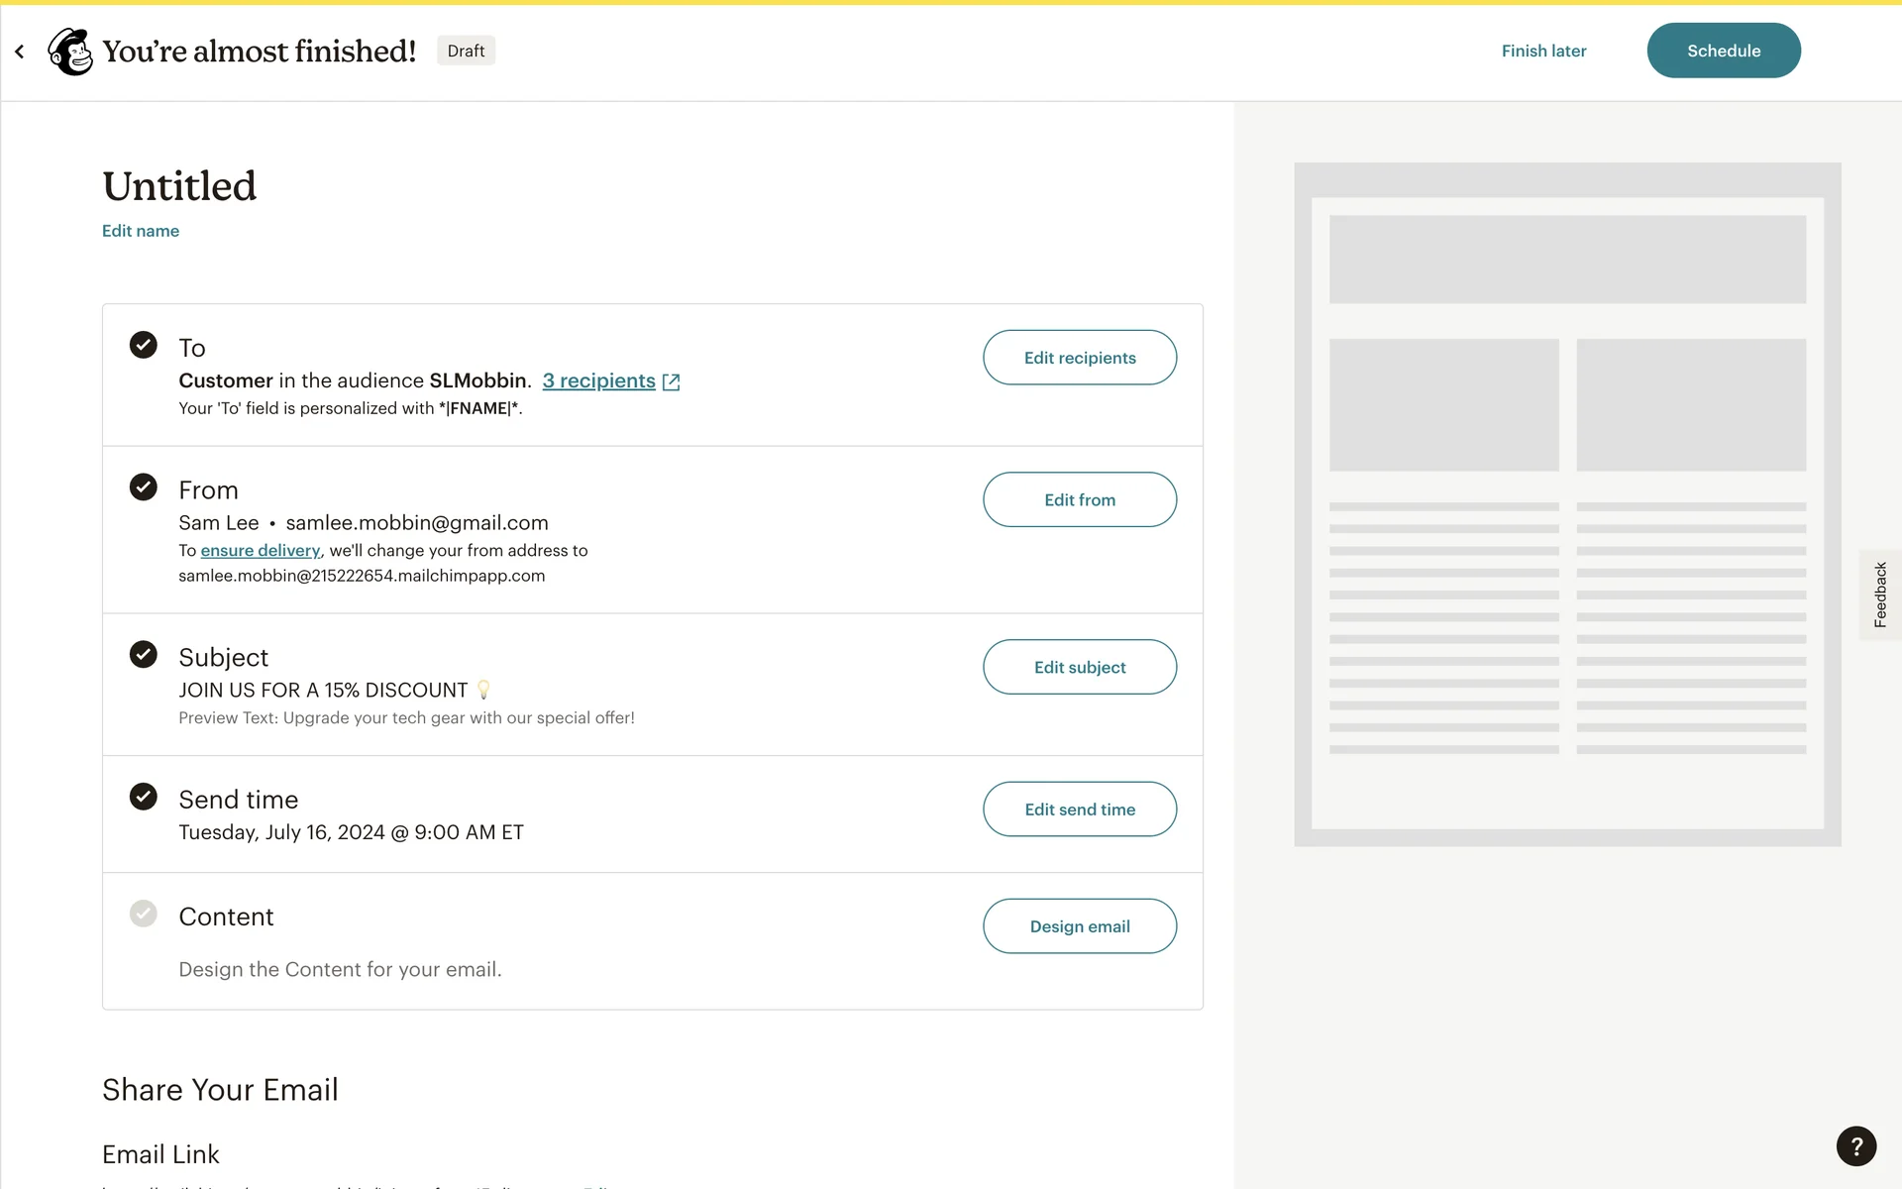The width and height of the screenshot is (1902, 1189).
Task: Click the lightbulb icon next to subject
Action: point(483,690)
